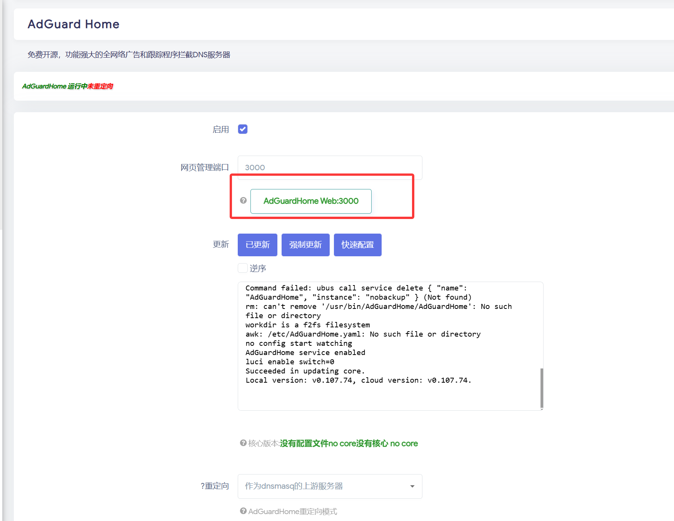Enable the 逆序 checkbox

tap(243, 268)
